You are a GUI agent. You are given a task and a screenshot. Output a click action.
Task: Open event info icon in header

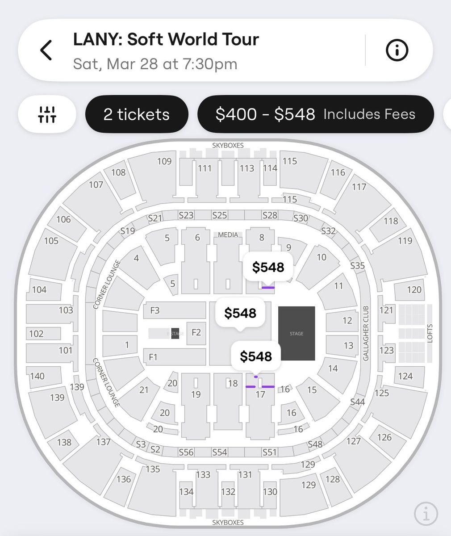(397, 50)
